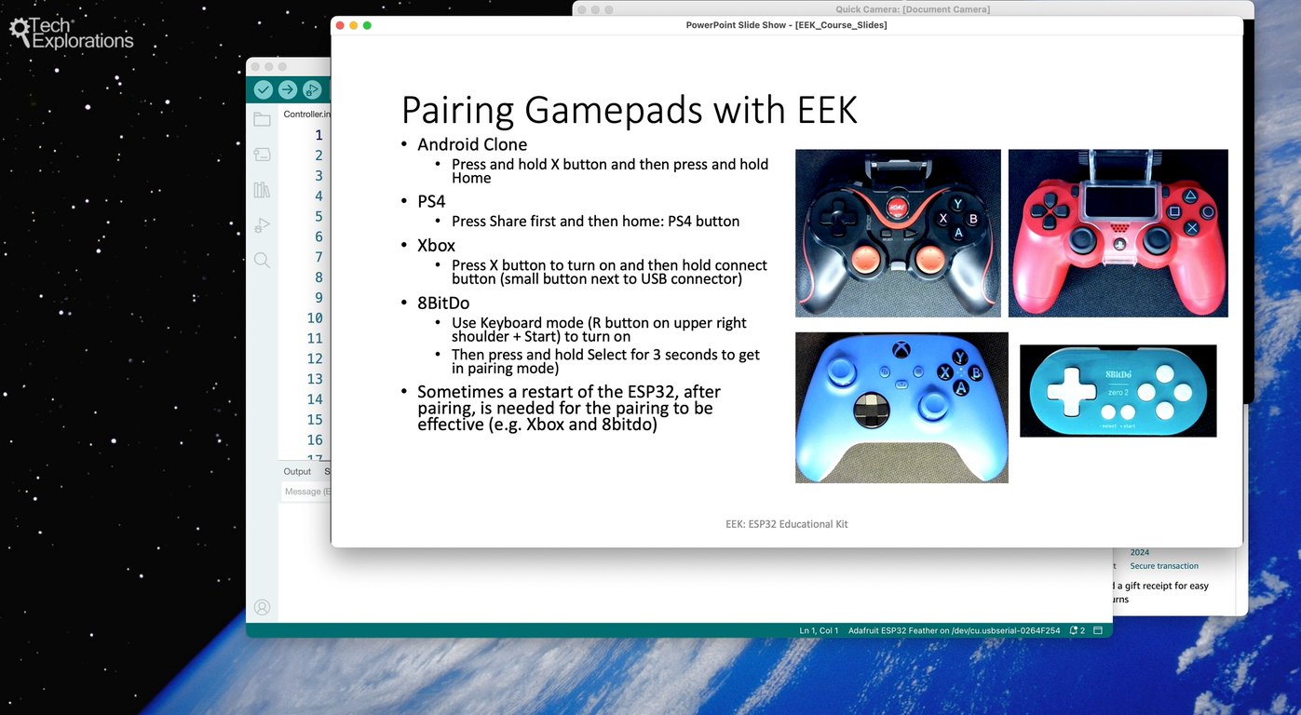Image resolution: width=1301 pixels, height=715 pixels.
Task: Click the Verify checkmark button in Arduino IDE
Action: pos(264,89)
